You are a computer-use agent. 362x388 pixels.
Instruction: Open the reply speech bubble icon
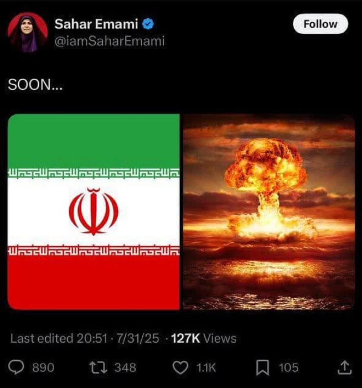[x=16, y=367]
